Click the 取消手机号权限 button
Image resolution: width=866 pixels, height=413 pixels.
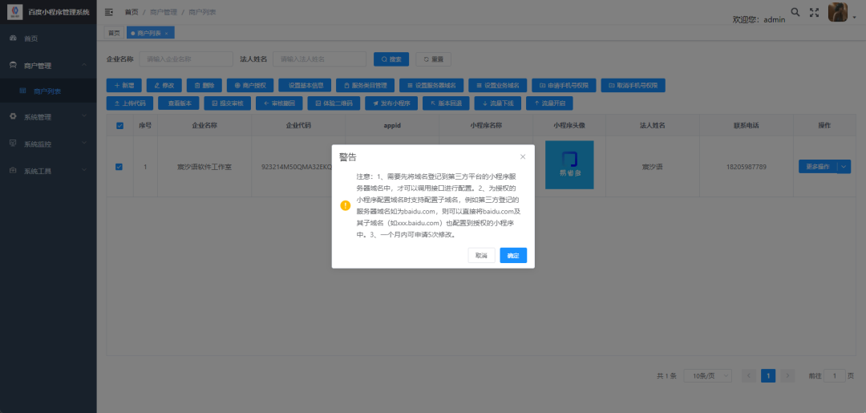click(x=633, y=86)
